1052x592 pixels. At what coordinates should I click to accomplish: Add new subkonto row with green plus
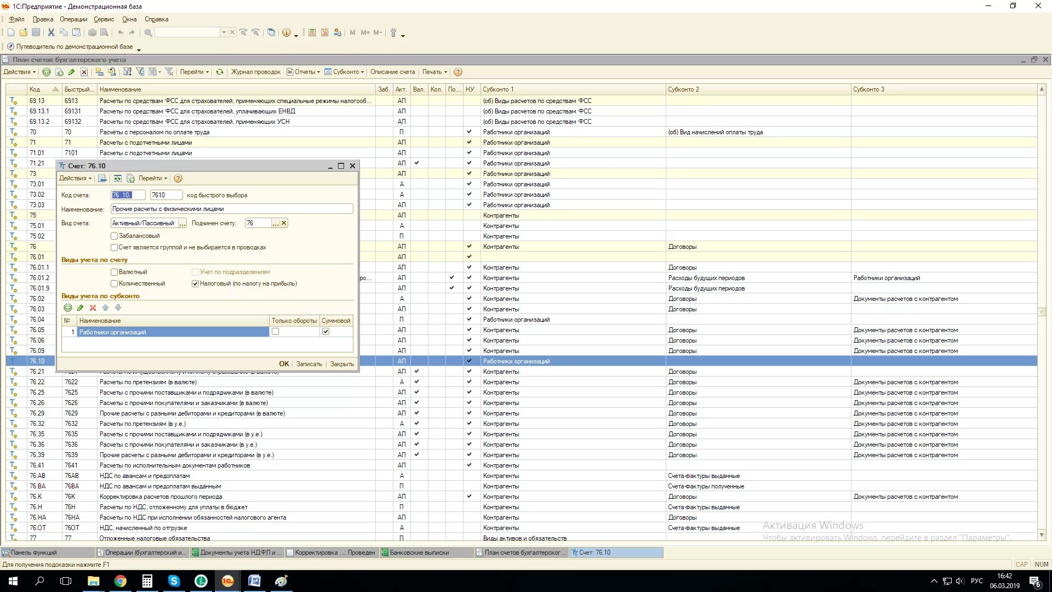[68, 308]
